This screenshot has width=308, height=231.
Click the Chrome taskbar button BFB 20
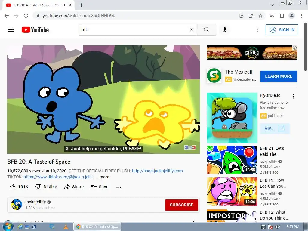tap(97, 226)
